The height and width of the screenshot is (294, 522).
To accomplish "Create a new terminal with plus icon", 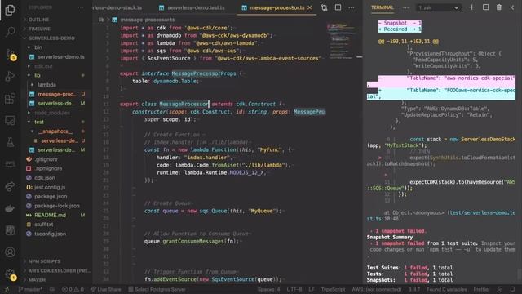I will tap(471, 7).
